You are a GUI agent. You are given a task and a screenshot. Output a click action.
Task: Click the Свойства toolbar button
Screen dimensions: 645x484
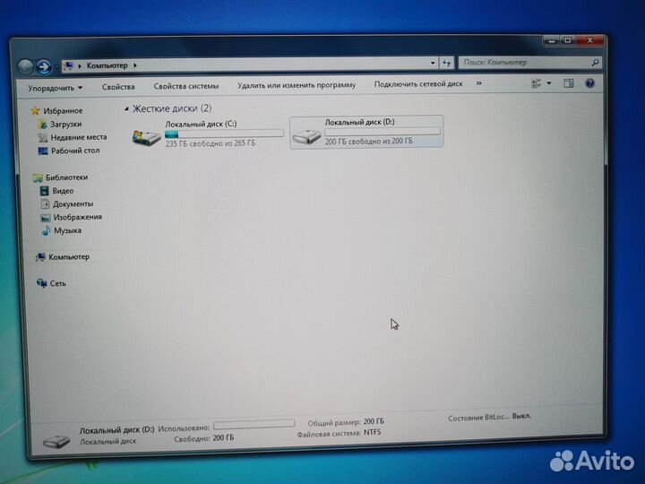tap(118, 86)
